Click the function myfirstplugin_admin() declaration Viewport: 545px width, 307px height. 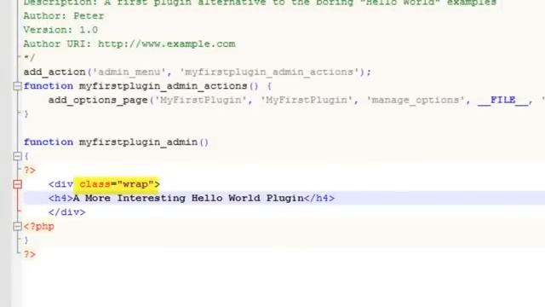[116, 142]
